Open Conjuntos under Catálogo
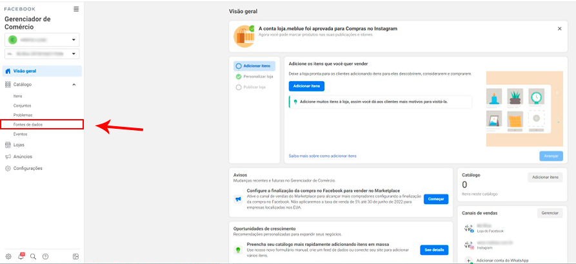Viewport: 576px width, 264px height. pyautogui.click(x=22, y=106)
